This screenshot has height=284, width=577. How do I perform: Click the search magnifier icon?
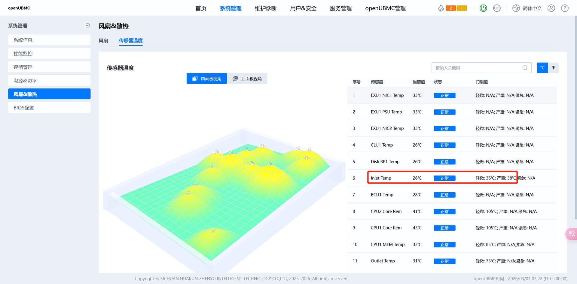[525, 68]
